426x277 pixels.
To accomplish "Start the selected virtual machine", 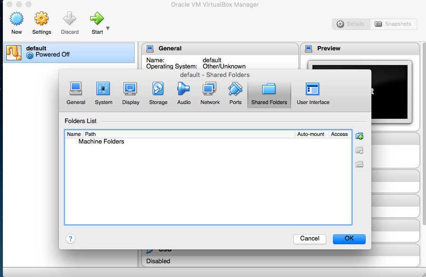I will [x=97, y=23].
